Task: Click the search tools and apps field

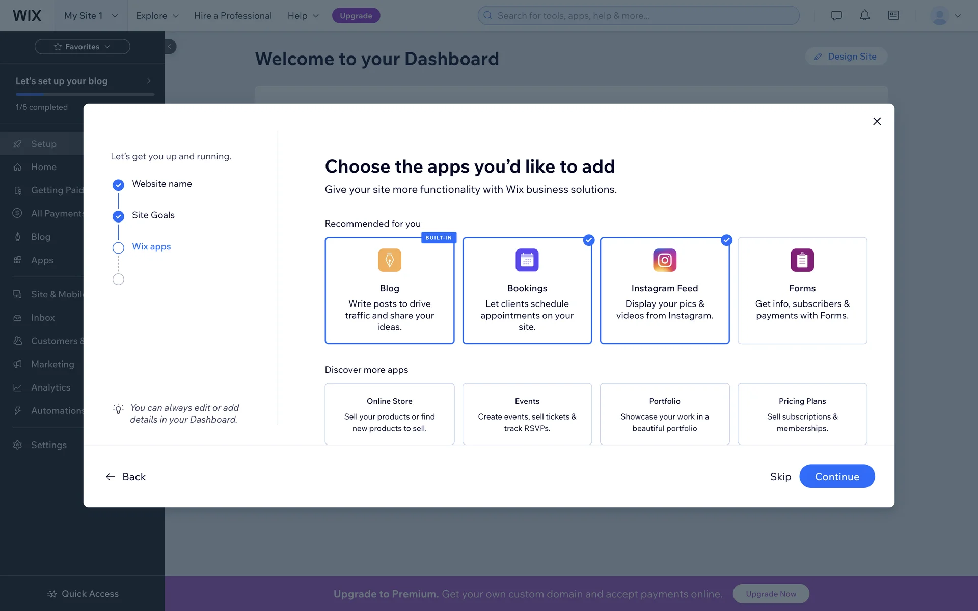Action: click(638, 16)
